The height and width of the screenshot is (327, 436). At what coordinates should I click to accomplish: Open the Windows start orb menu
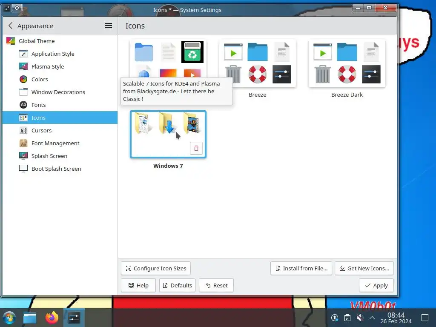click(x=9, y=318)
